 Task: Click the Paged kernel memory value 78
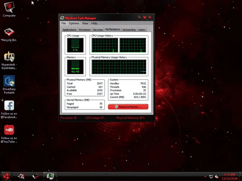(x=101, y=104)
